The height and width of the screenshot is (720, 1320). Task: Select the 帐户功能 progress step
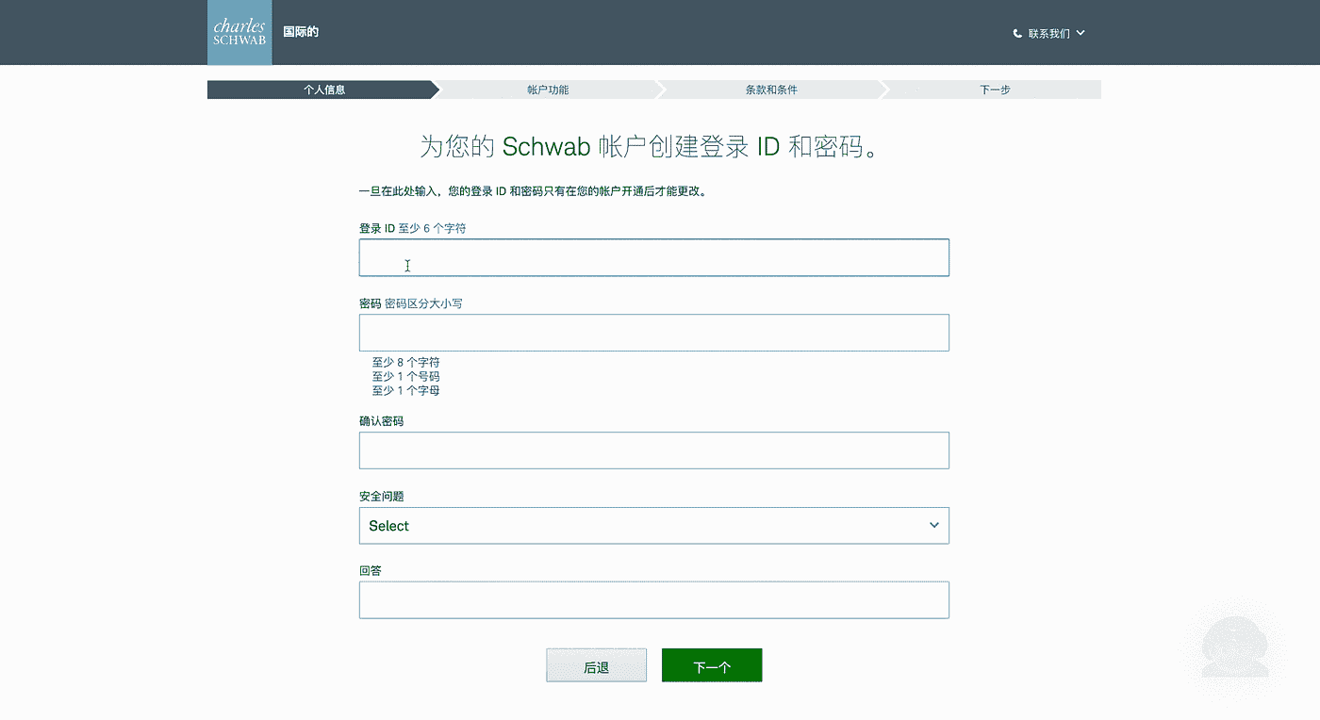[x=548, y=90]
